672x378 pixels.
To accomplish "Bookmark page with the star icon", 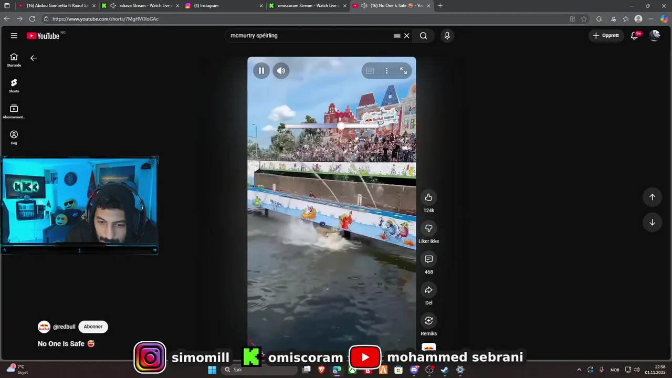I will (584, 19).
